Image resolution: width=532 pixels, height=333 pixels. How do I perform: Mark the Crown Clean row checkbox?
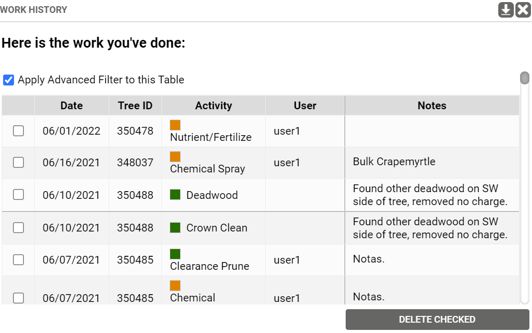(x=18, y=227)
